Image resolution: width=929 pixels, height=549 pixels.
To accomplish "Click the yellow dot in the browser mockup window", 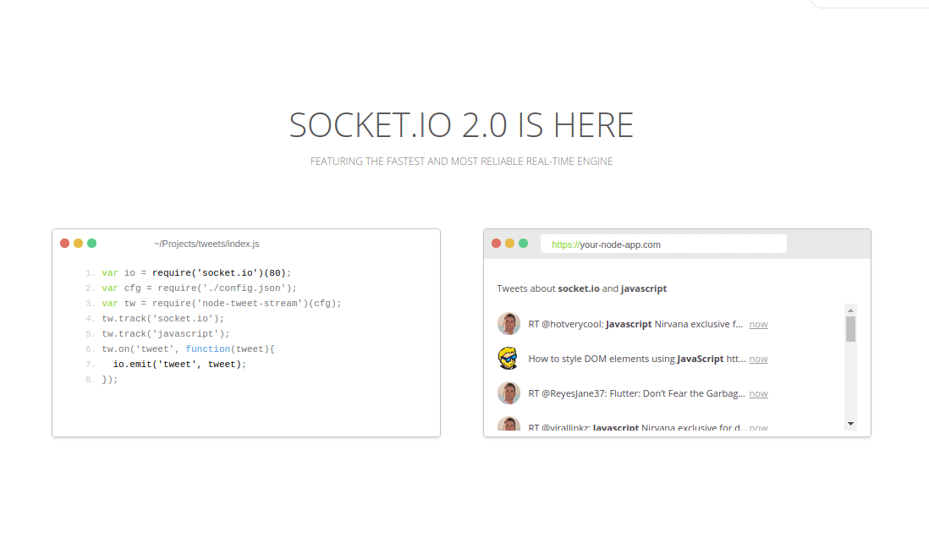I will (509, 244).
